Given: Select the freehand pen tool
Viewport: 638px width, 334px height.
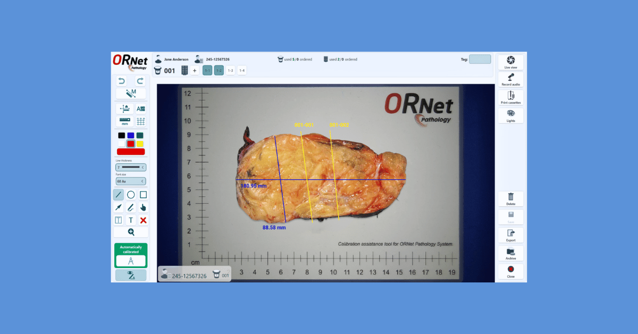Looking at the screenshot, I should (x=131, y=207).
